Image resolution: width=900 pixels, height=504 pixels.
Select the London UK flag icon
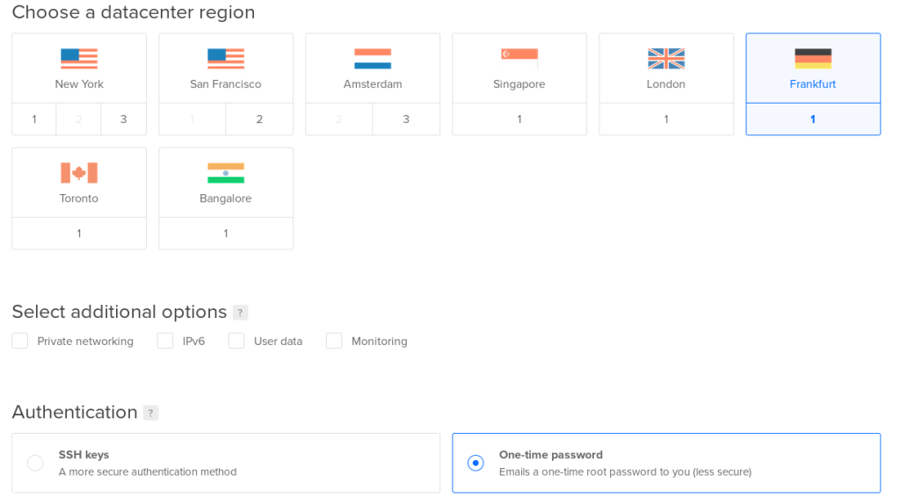[x=666, y=59]
